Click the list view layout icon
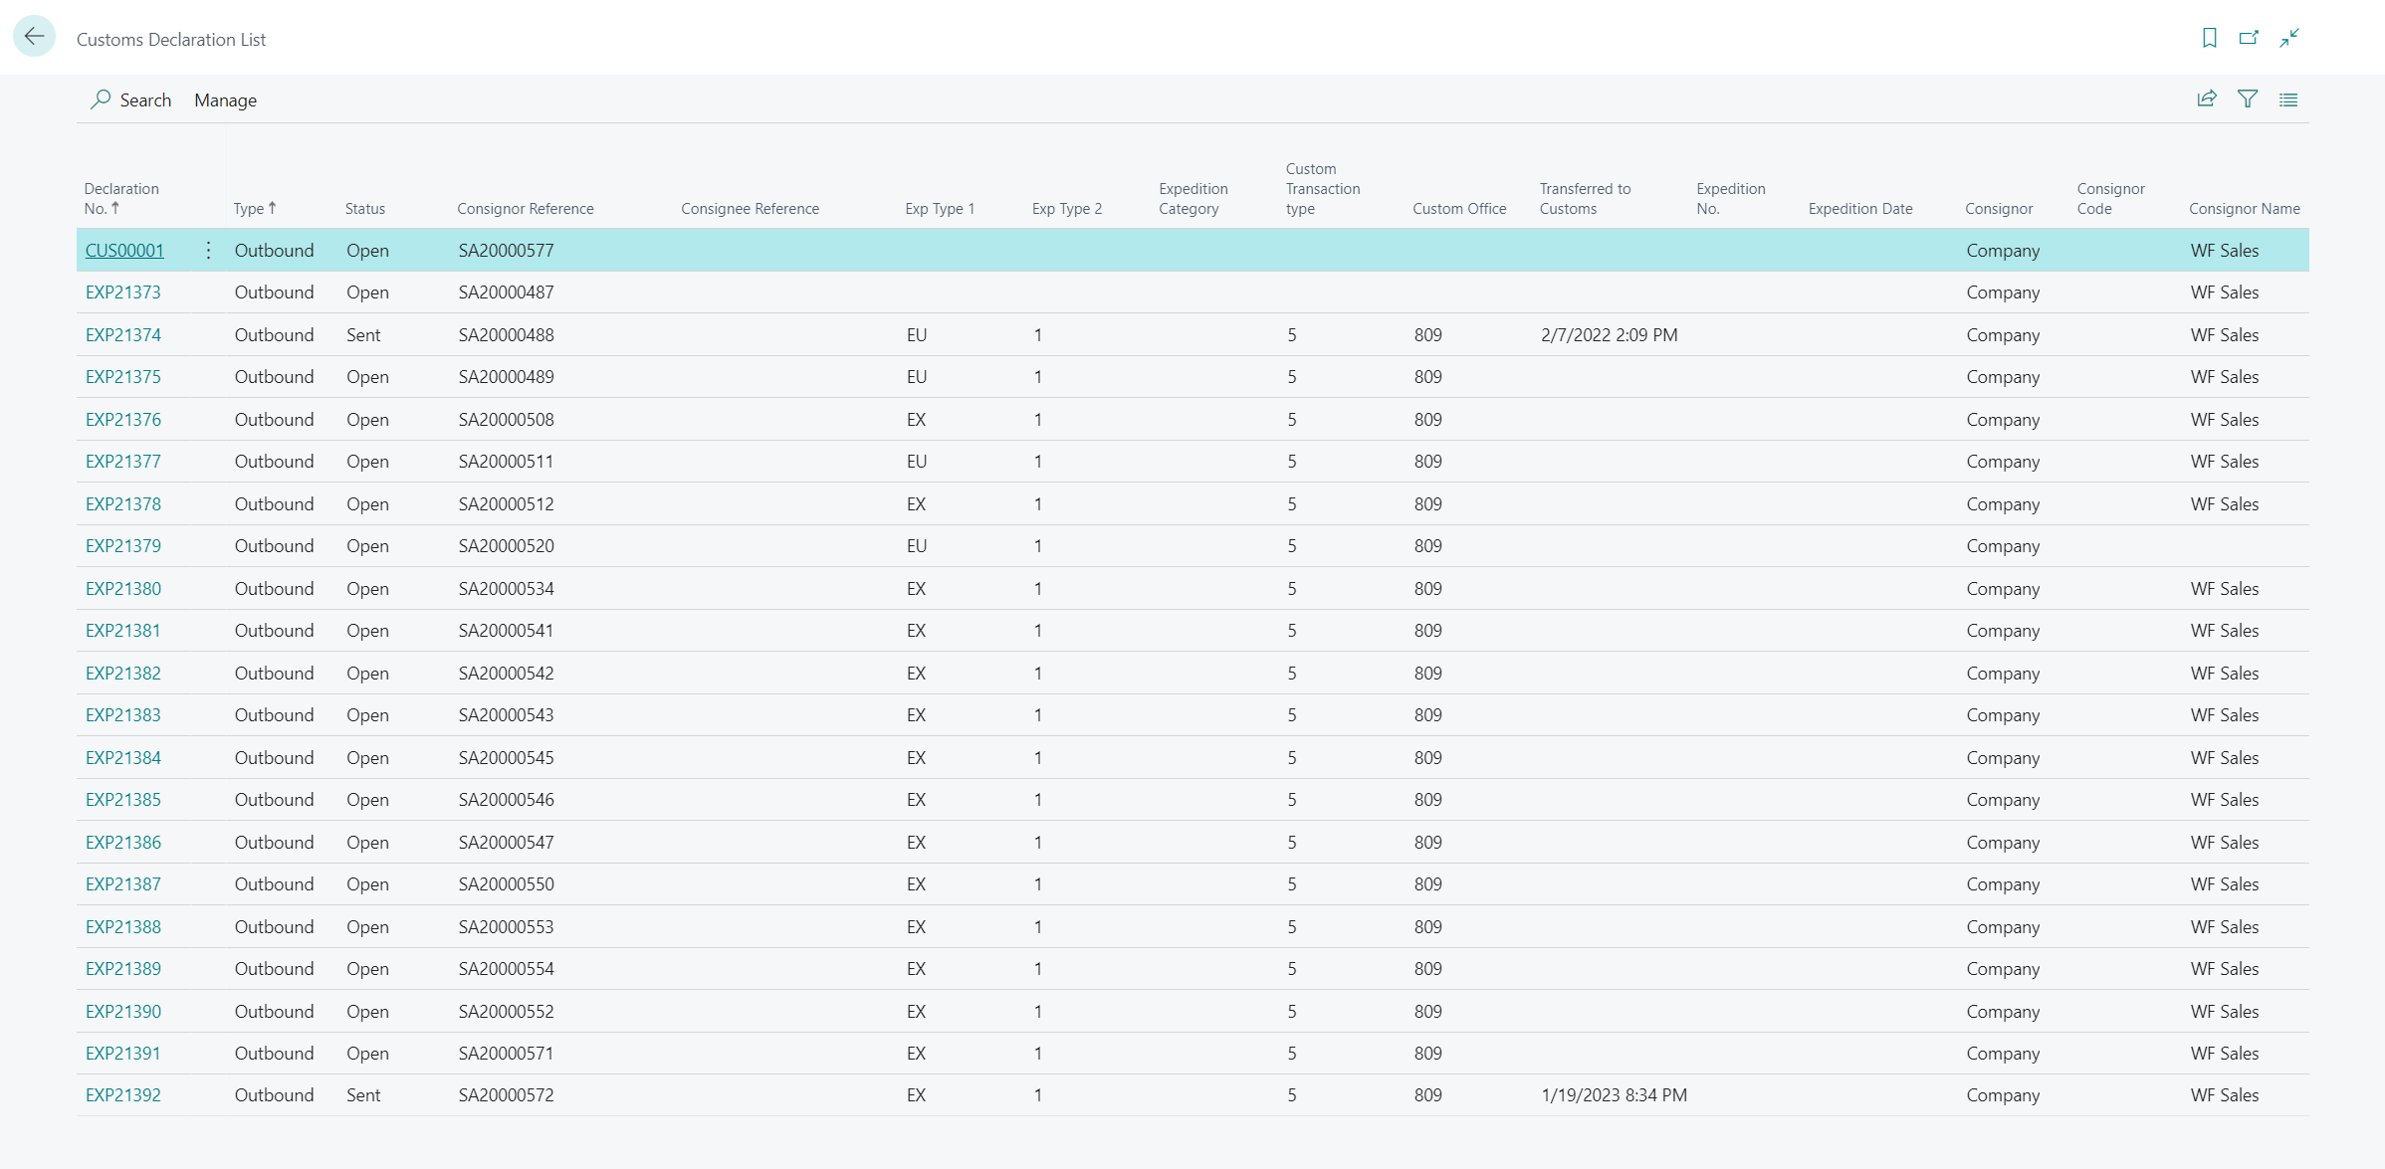The image size is (2385, 1169). pos(2288,99)
